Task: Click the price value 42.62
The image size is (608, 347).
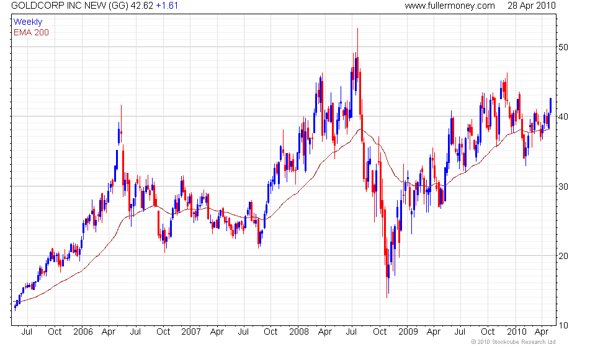Action: 142,6
